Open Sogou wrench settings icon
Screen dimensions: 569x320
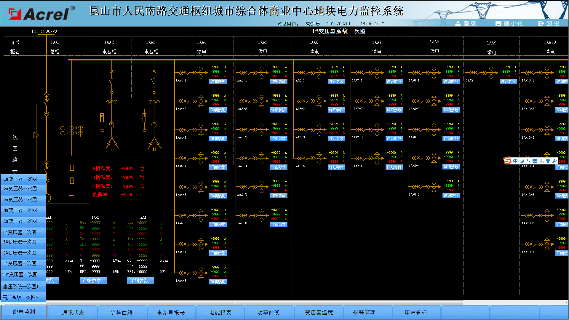click(x=554, y=161)
